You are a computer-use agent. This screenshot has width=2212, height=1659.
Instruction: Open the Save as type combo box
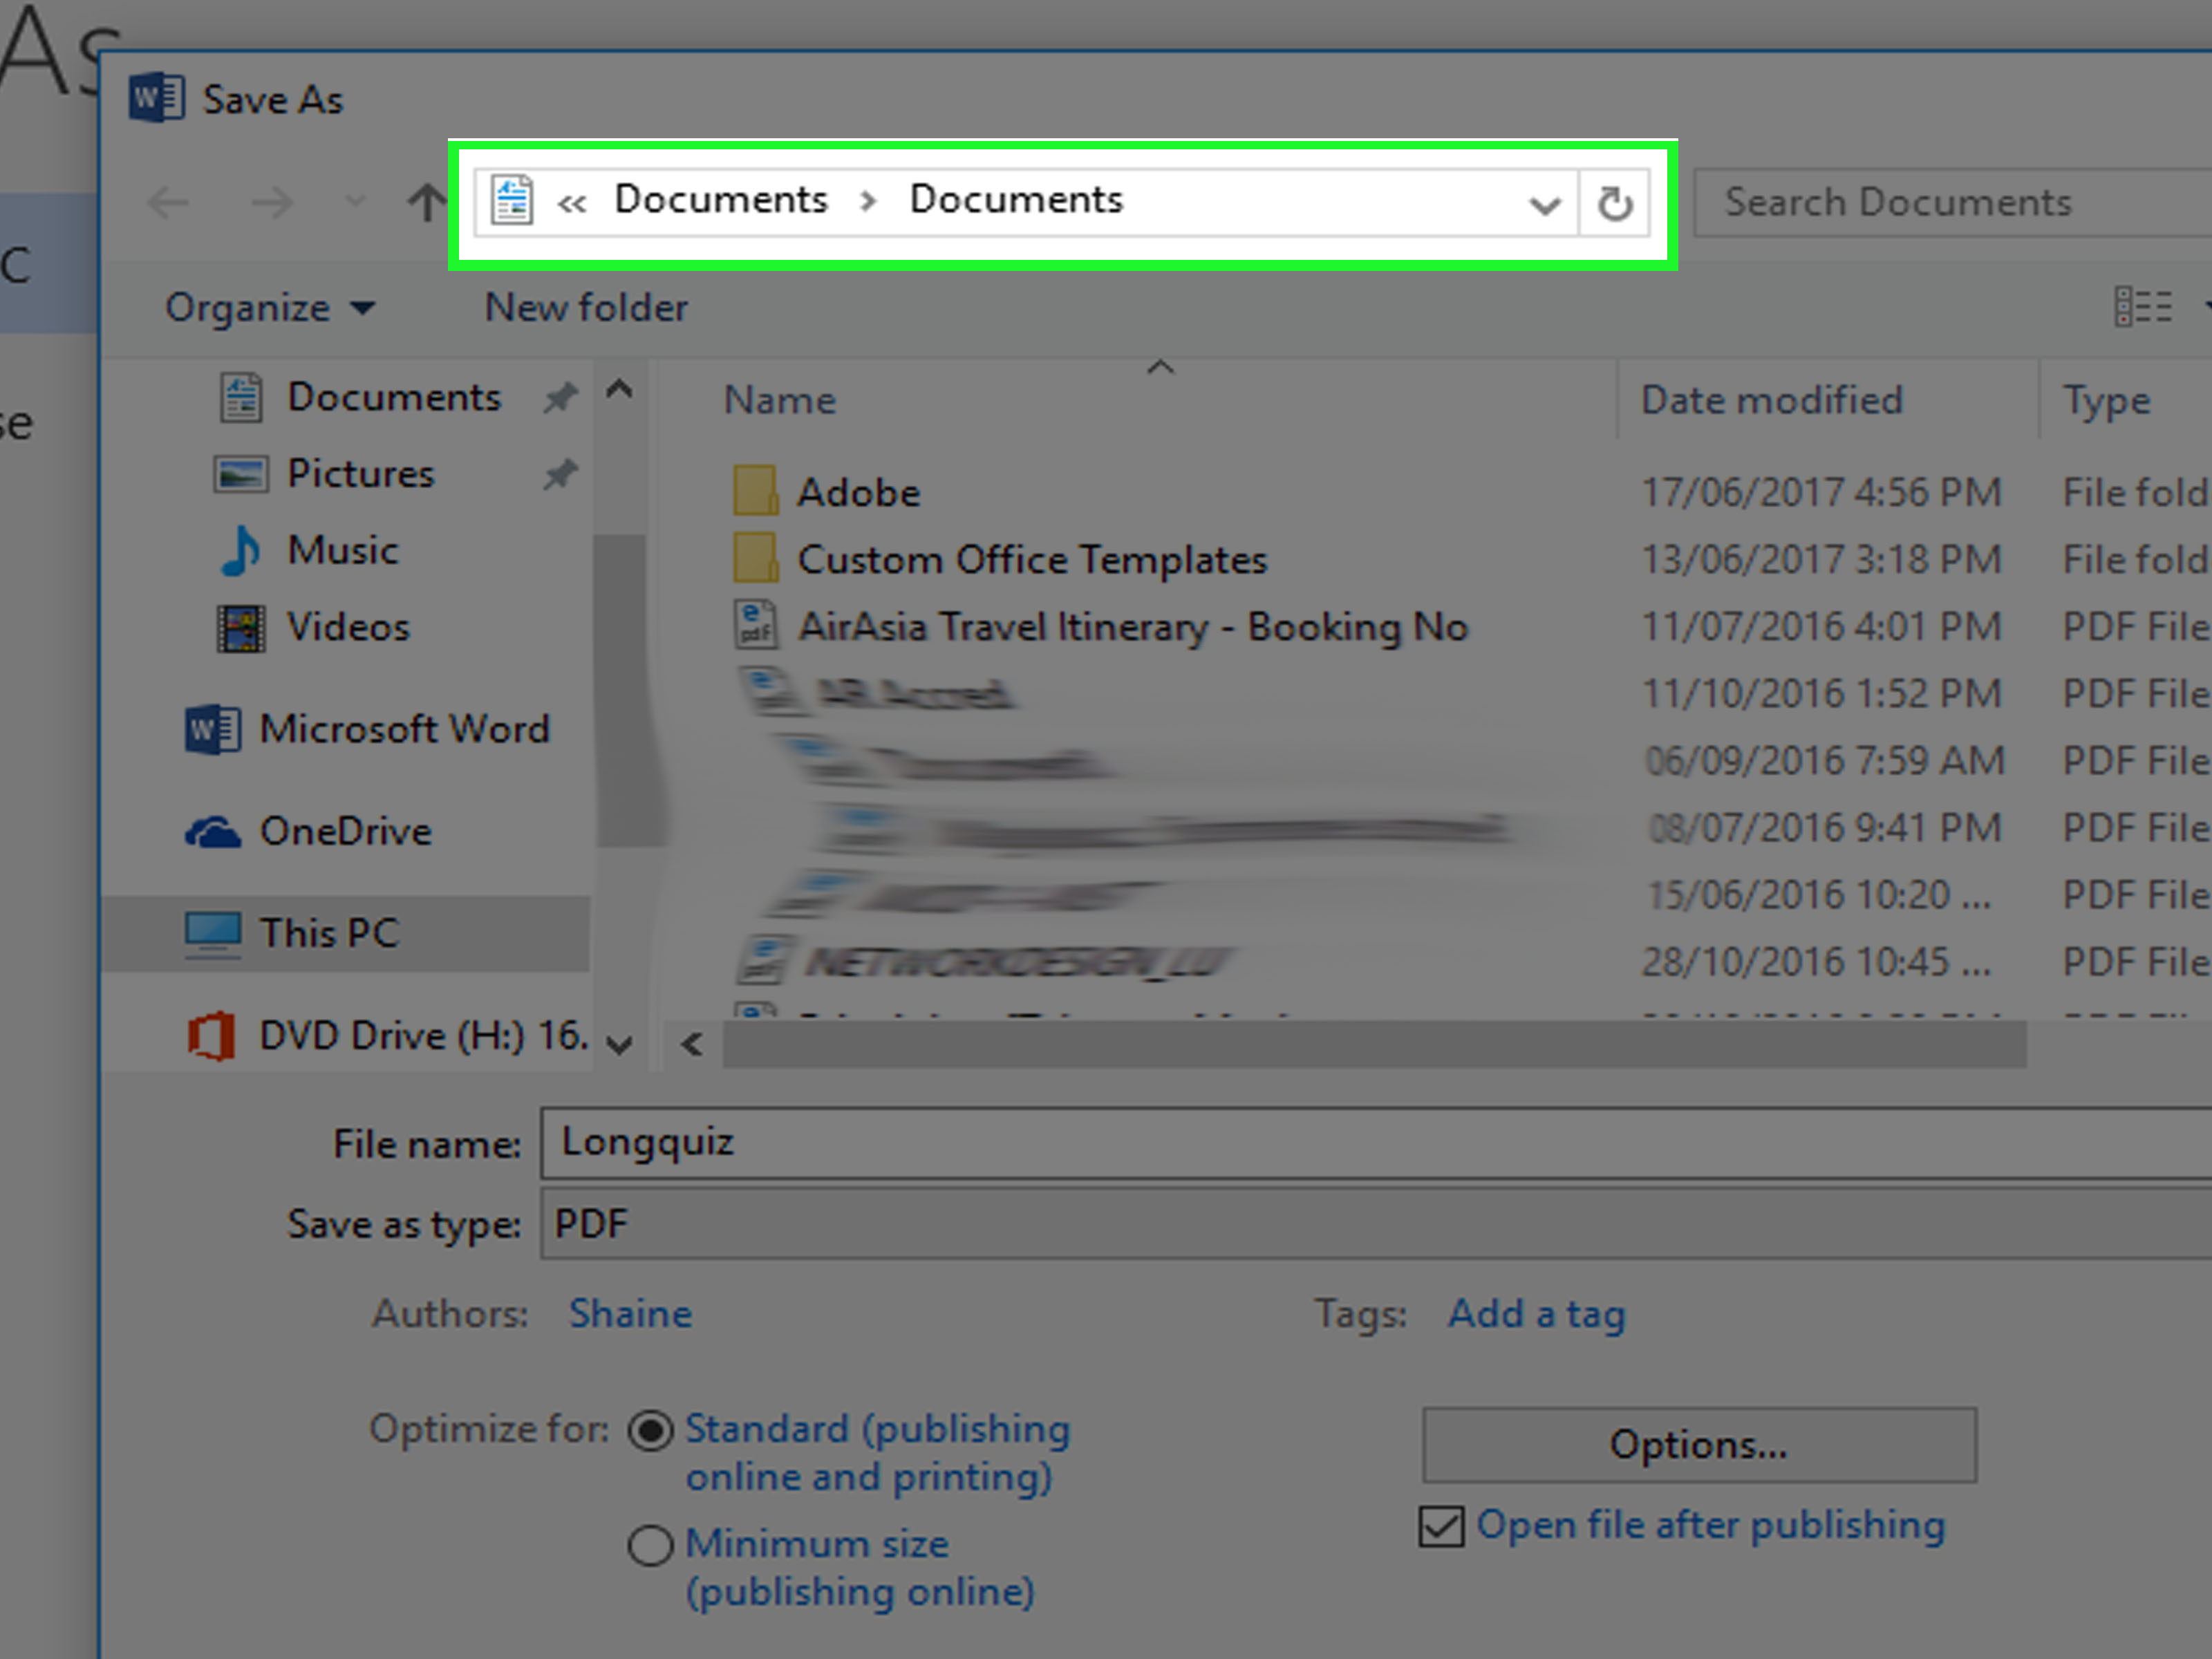(x=1370, y=1223)
